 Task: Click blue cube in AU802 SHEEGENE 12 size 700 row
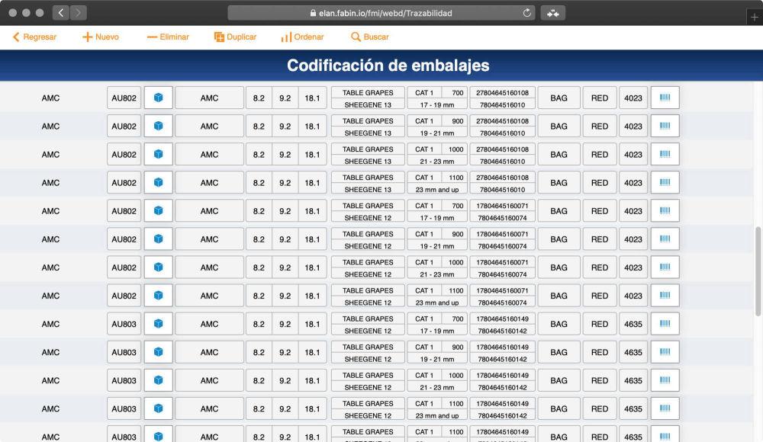159,211
